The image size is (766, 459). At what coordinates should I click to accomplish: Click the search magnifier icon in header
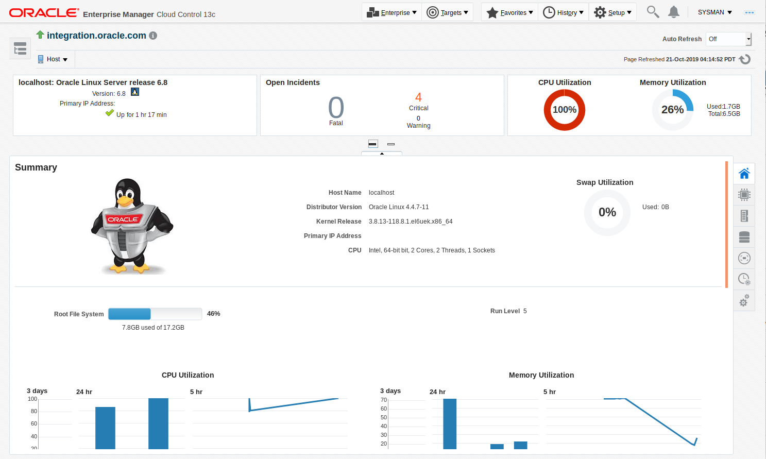click(x=653, y=12)
